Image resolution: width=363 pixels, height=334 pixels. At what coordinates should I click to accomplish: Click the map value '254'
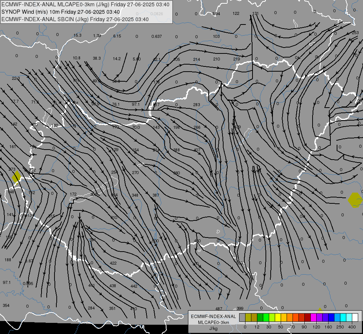[115, 172]
